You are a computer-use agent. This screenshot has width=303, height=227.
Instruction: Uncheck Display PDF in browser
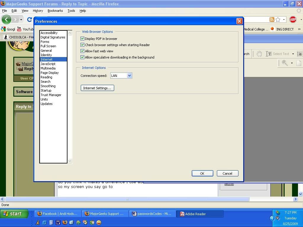click(83, 39)
